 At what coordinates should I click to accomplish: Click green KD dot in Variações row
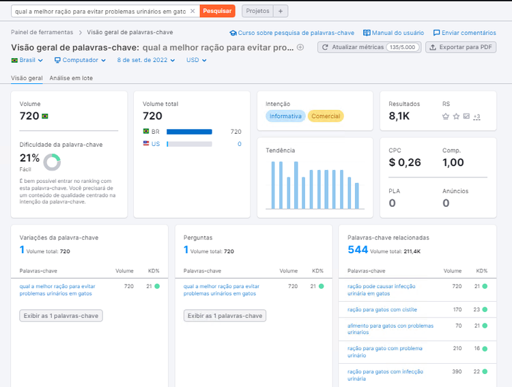[157, 287]
